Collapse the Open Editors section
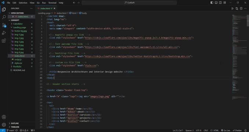 coord(17,13)
